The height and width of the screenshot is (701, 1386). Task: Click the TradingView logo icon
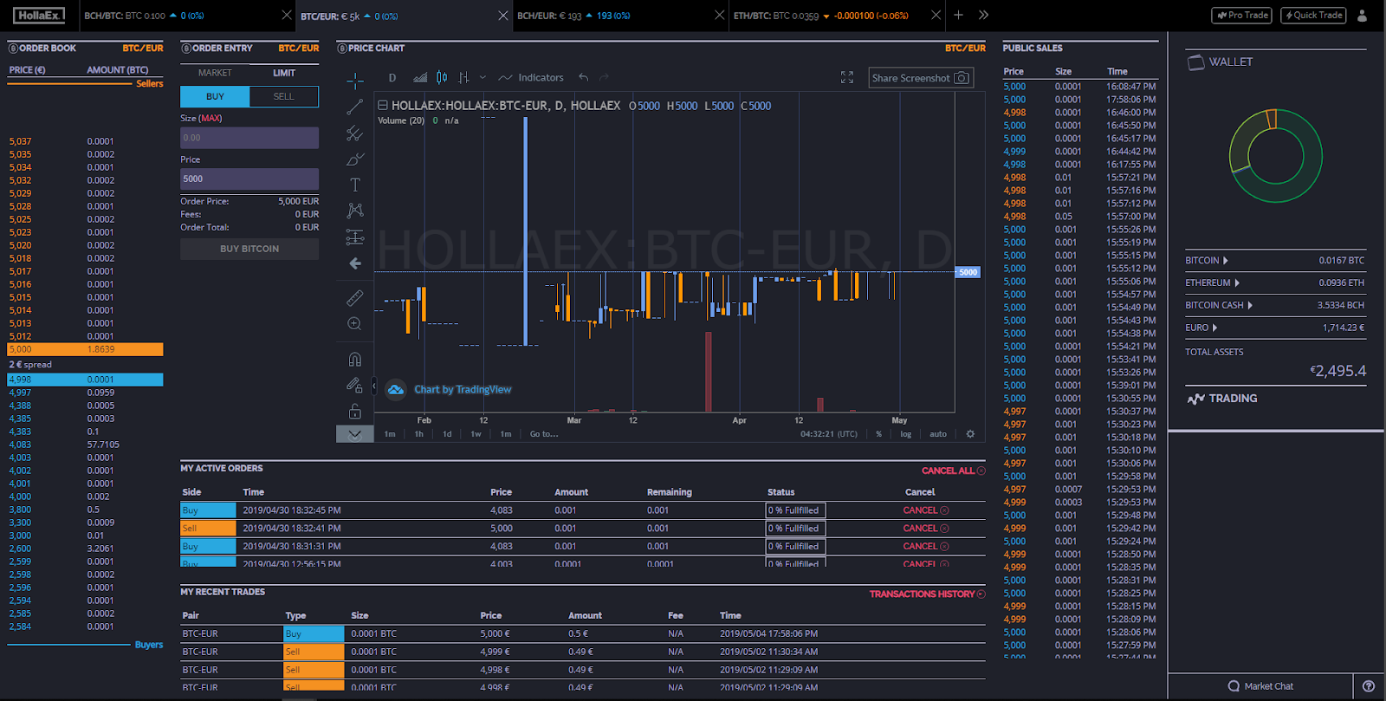[x=396, y=390]
